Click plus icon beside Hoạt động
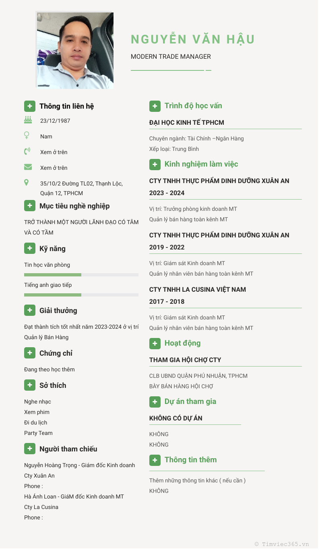 (x=155, y=343)
